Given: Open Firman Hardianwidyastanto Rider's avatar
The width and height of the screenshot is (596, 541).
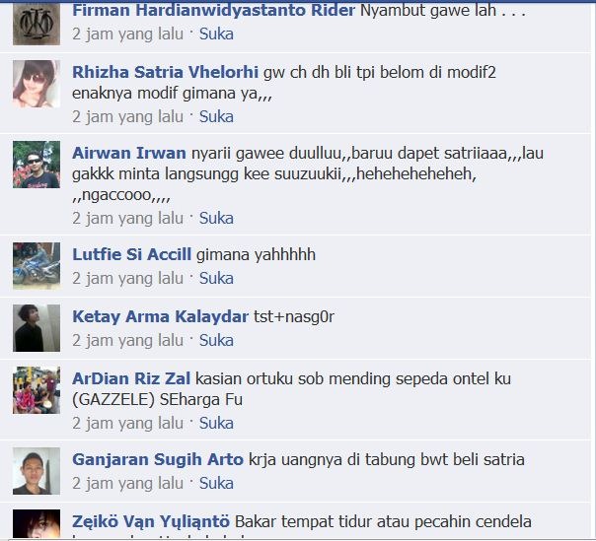Looking at the screenshot, I should 37,24.
